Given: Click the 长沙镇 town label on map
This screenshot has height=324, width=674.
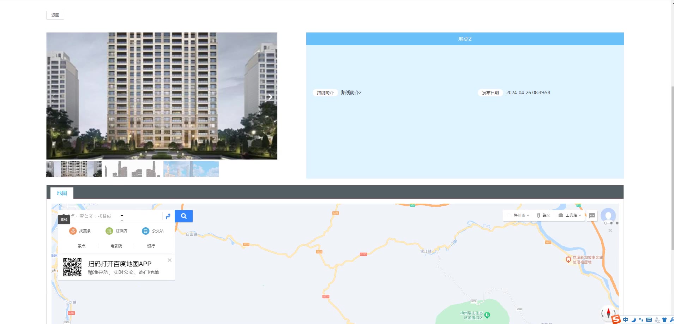Looking at the screenshot, I should (x=71, y=302).
